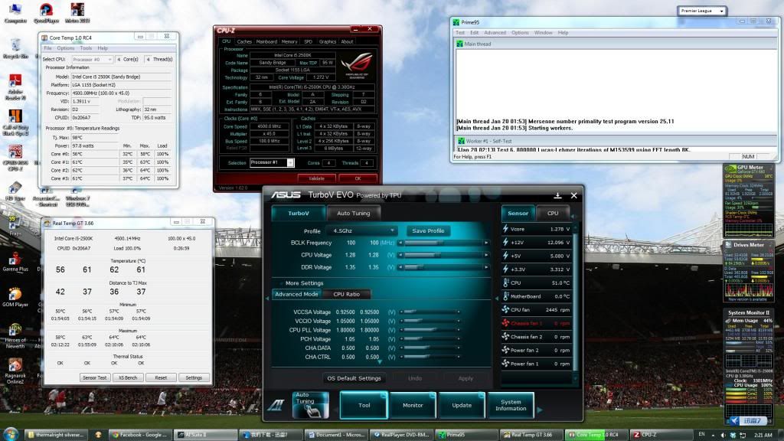Screen dimensions: 784x441
Task: Switch to the Memory tab in CPU-Z
Action: (x=289, y=41)
